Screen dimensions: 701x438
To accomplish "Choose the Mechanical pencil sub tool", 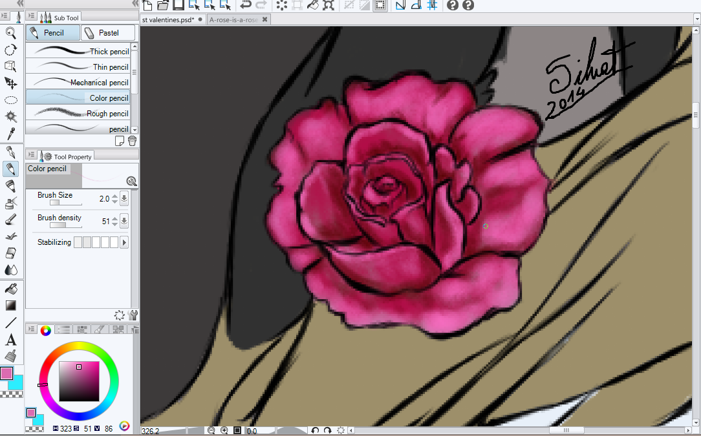I will 78,82.
